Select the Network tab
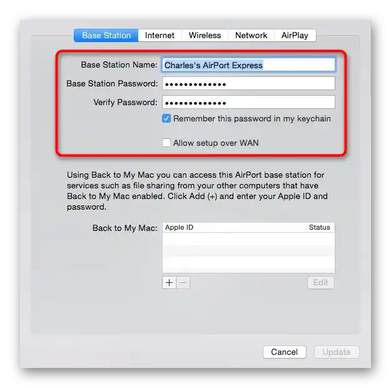391x388 pixels. [251, 35]
